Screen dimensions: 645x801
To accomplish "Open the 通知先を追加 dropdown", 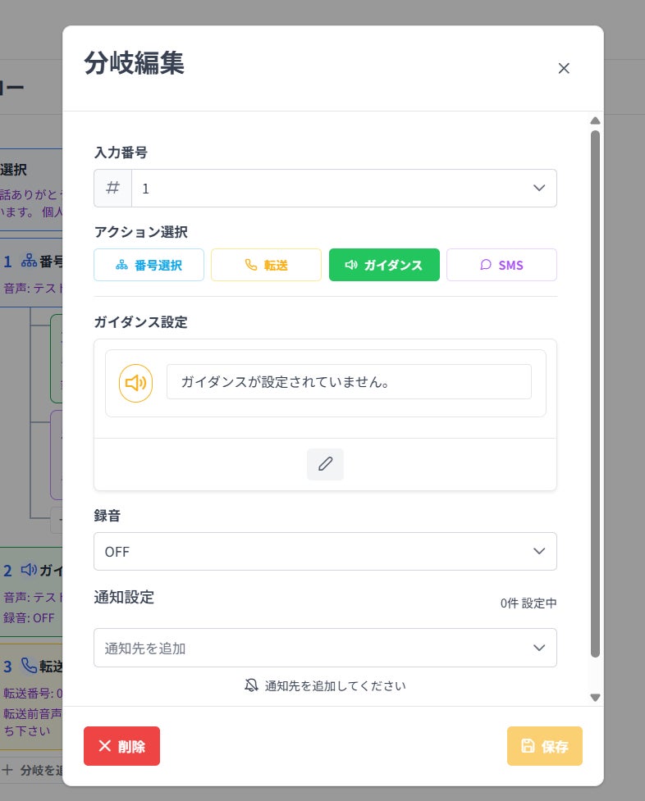I will pyautogui.click(x=325, y=648).
